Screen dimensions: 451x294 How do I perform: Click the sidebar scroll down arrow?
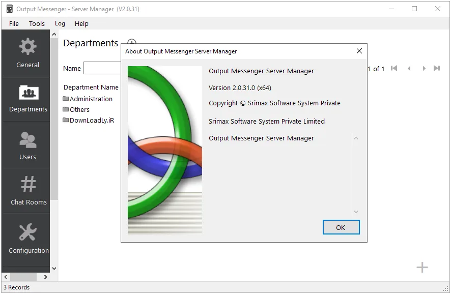click(54, 269)
